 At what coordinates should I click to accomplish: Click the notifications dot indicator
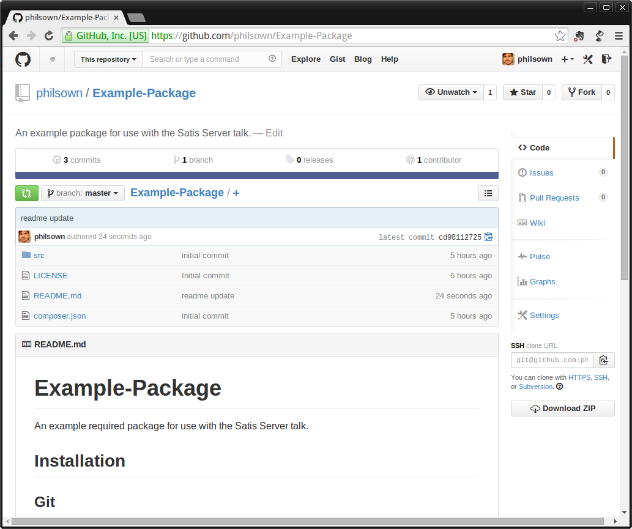click(53, 59)
